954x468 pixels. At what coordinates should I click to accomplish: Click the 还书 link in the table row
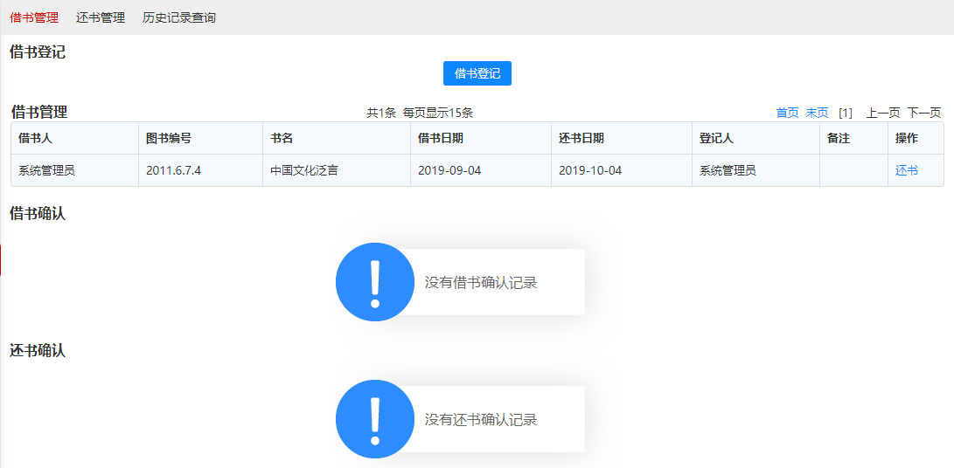point(907,170)
